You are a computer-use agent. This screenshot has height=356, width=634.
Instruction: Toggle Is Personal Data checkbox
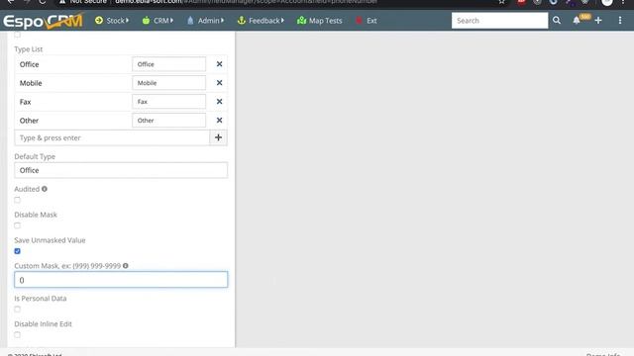pos(18,310)
